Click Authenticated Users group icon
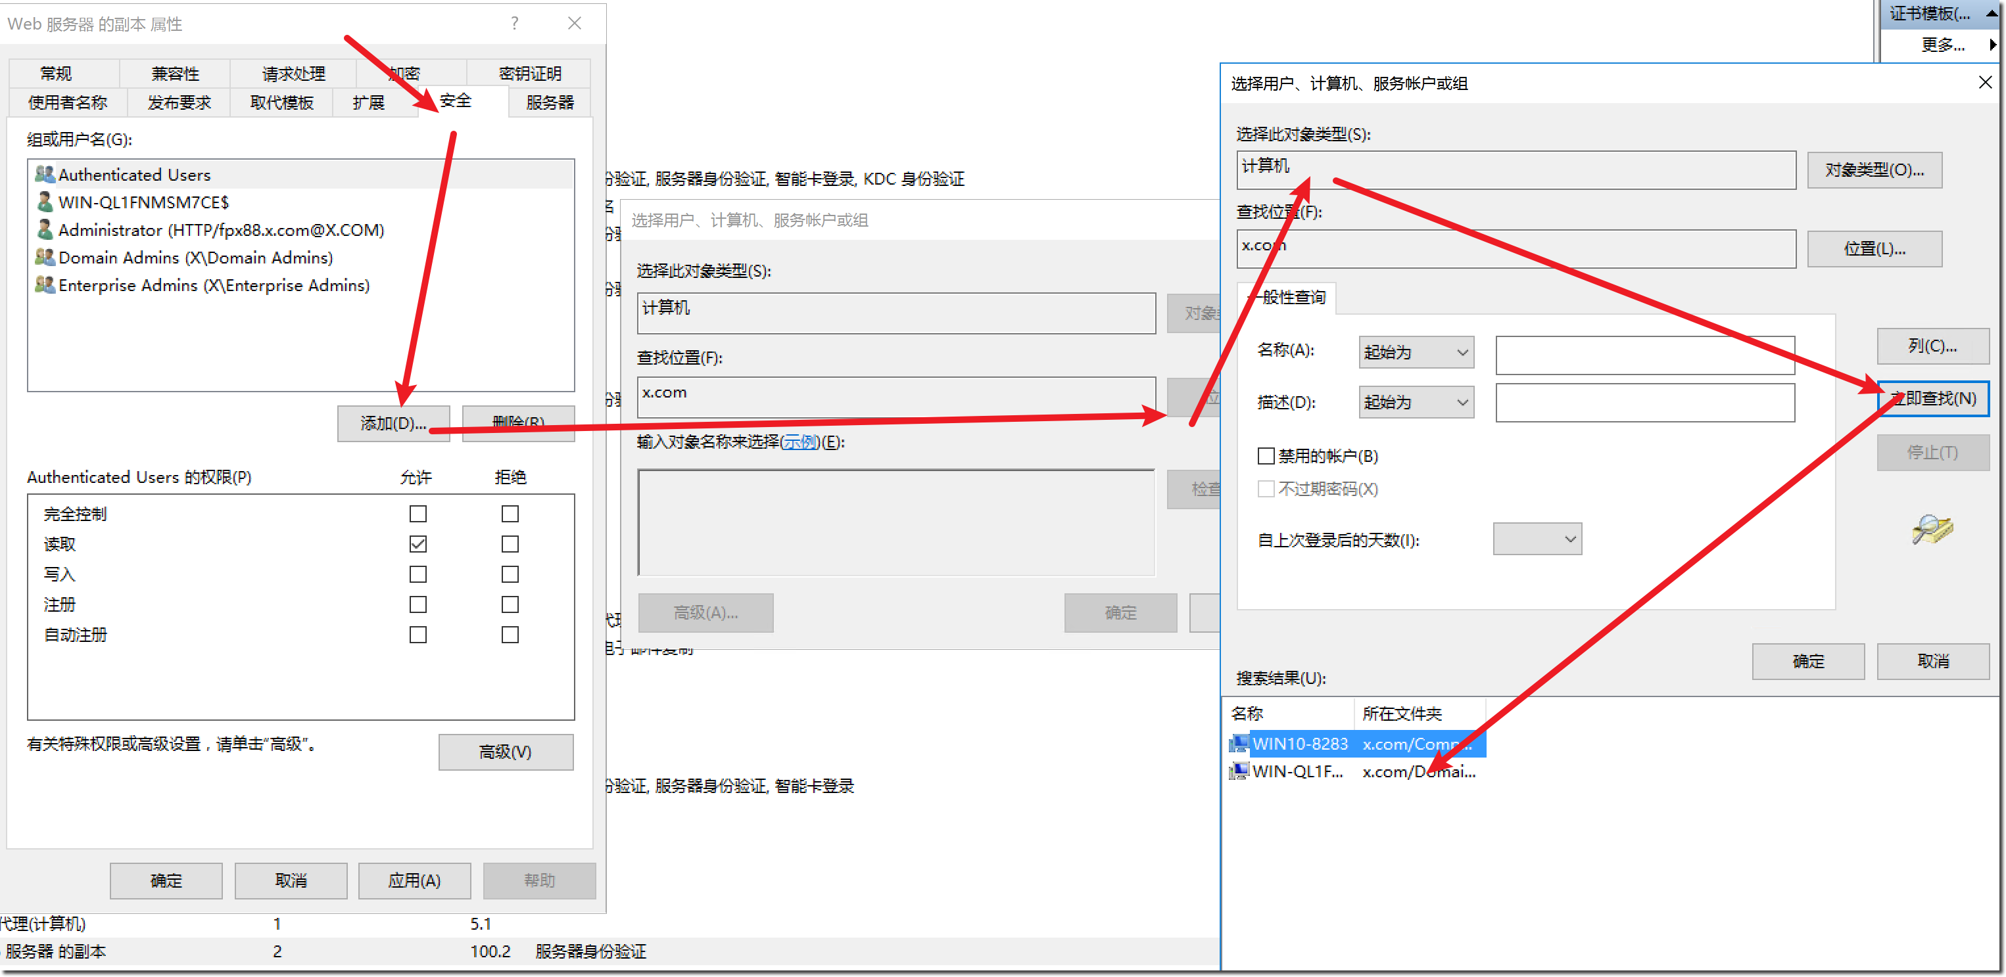The height and width of the screenshot is (977, 2006). pyautogui.click(x=45, y=174)
